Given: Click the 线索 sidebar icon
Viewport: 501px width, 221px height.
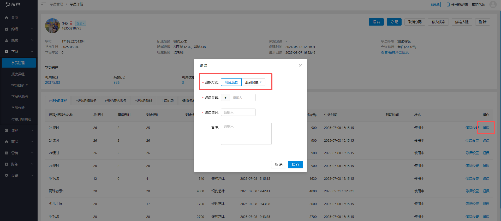Looking at the screenshot, I should 7,40.
